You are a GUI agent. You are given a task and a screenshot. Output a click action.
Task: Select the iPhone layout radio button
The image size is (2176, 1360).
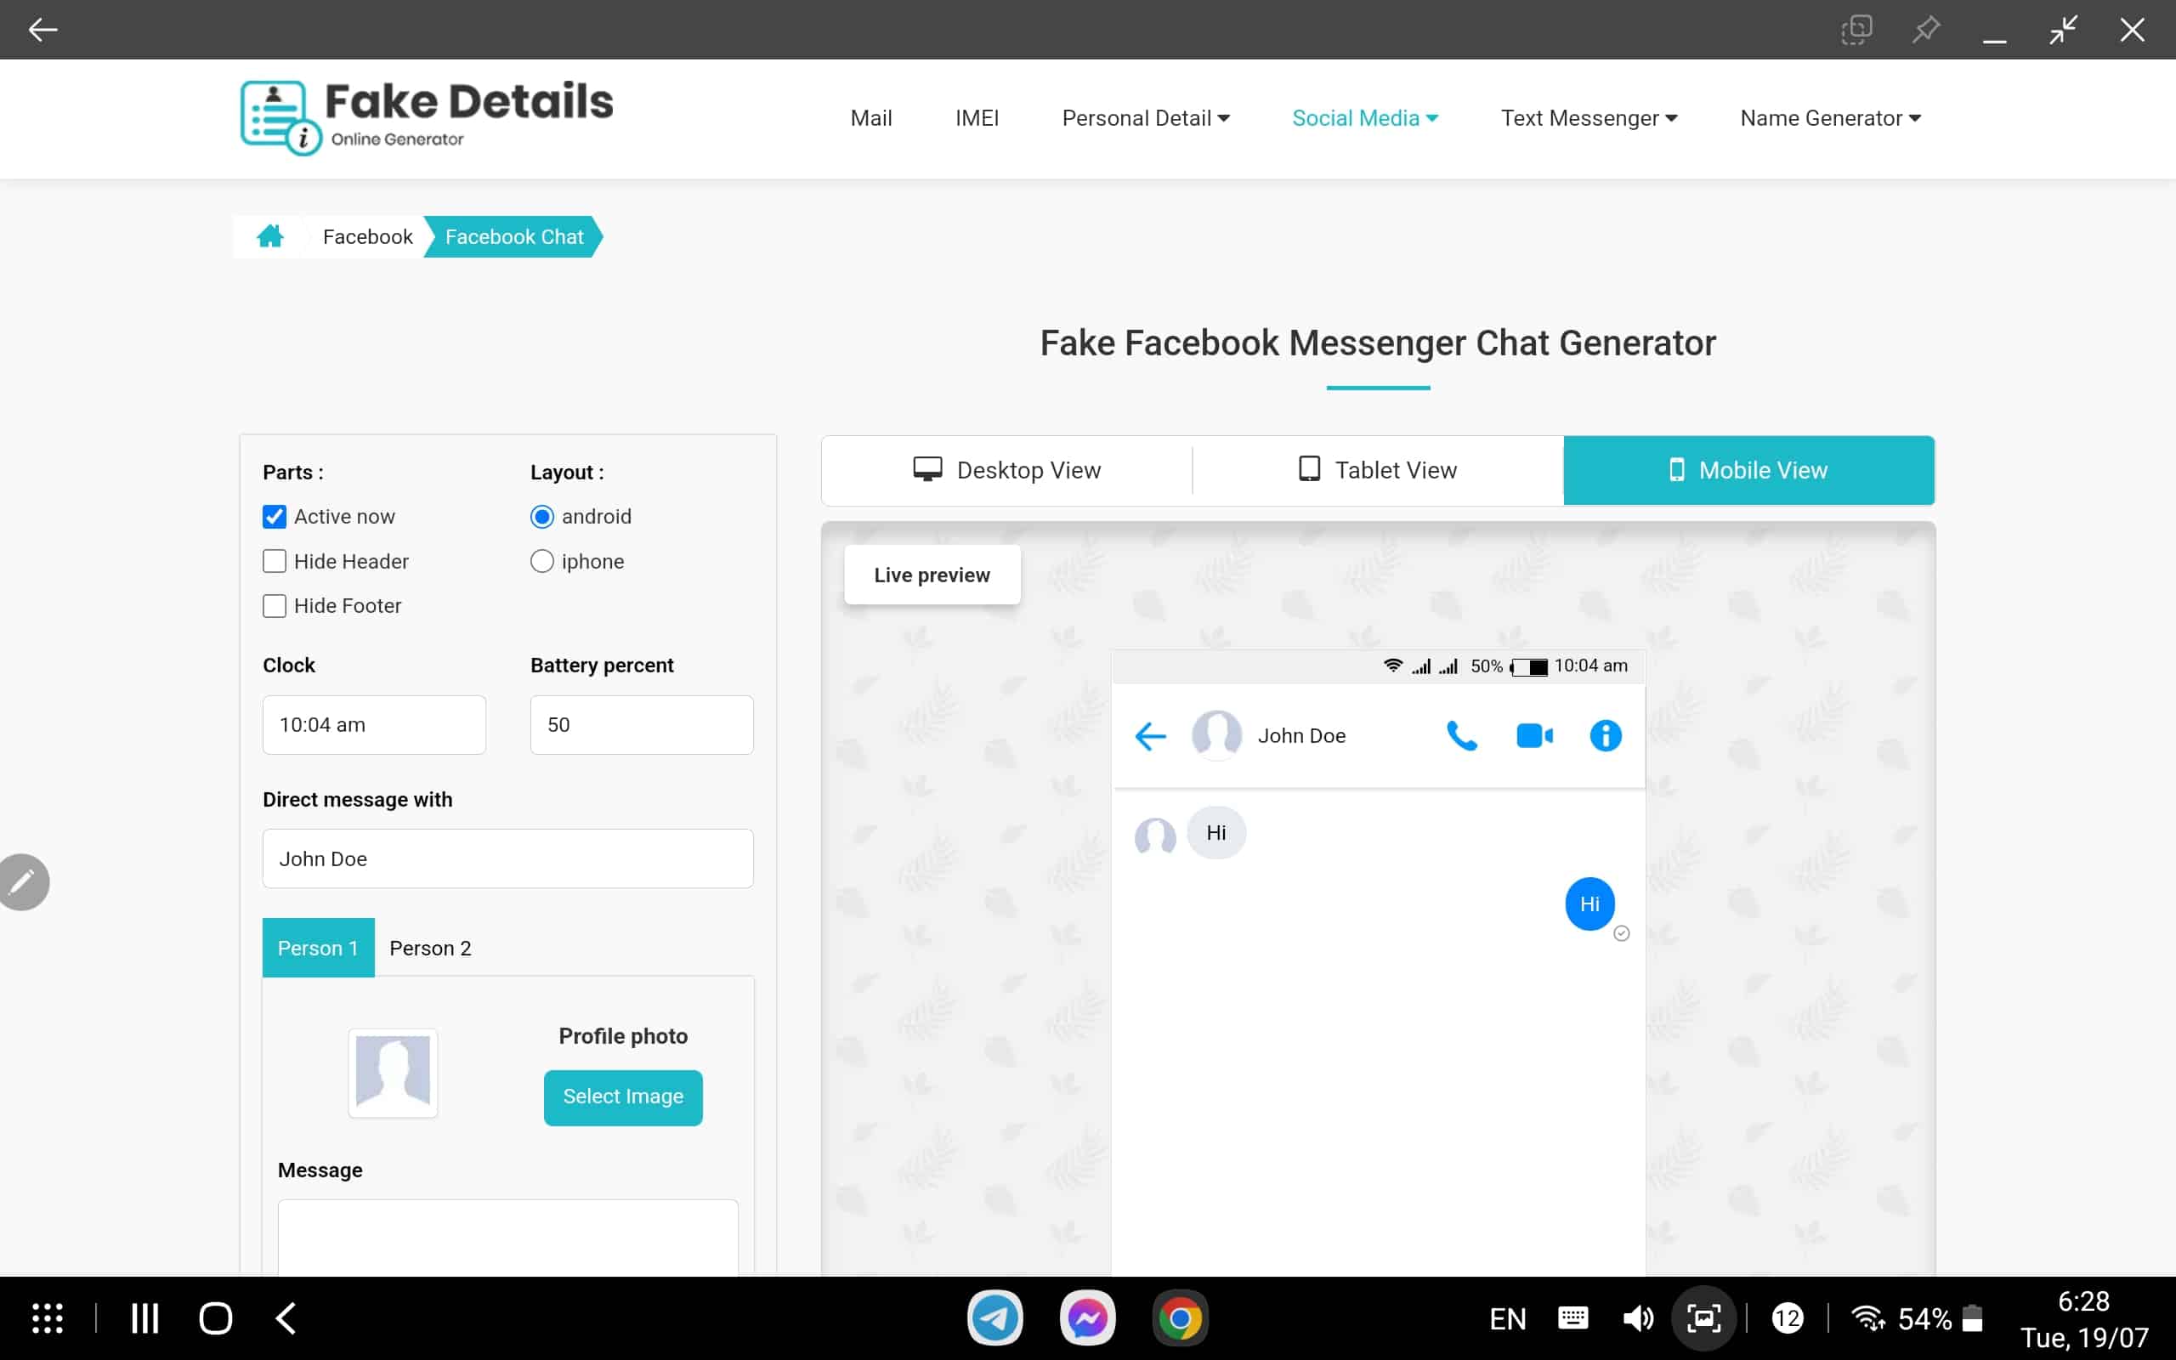tap(542, 559)
